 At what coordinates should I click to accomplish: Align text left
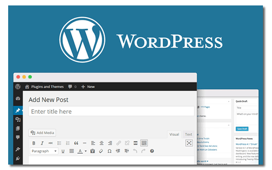(x=93, y=143)
